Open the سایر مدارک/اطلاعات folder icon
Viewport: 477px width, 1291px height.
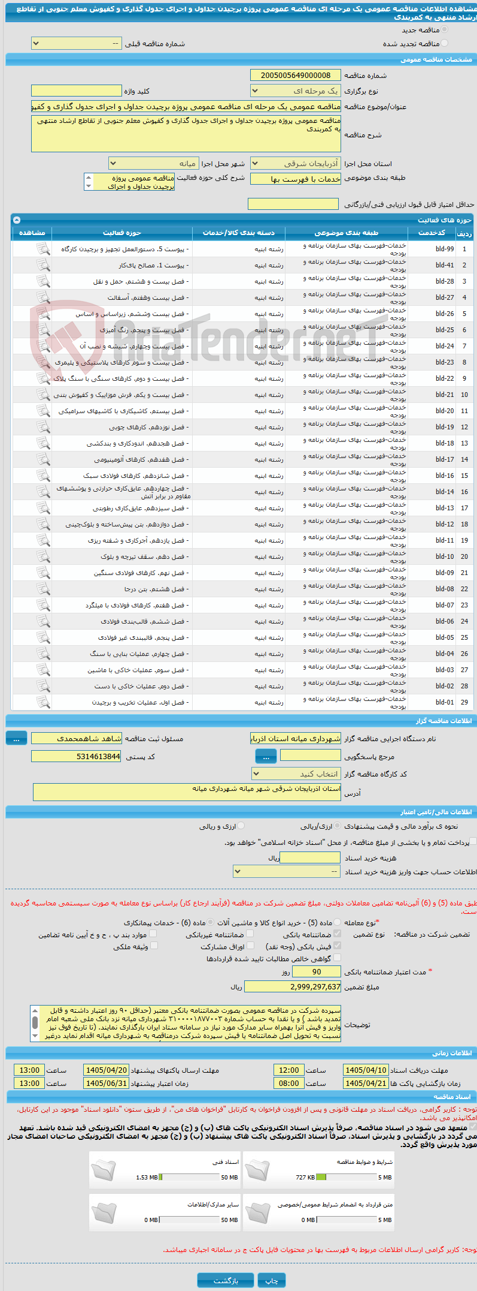point(104,1212)
